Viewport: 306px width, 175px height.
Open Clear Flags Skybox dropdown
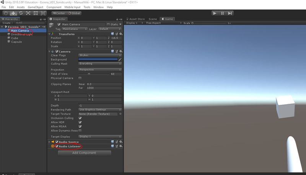click(100, 55)
